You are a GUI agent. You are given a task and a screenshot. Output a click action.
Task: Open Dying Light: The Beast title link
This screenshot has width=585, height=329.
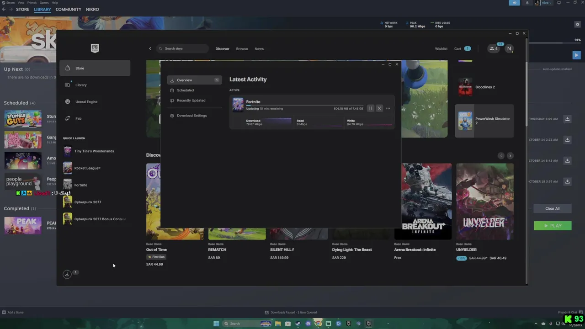[352, 249]
